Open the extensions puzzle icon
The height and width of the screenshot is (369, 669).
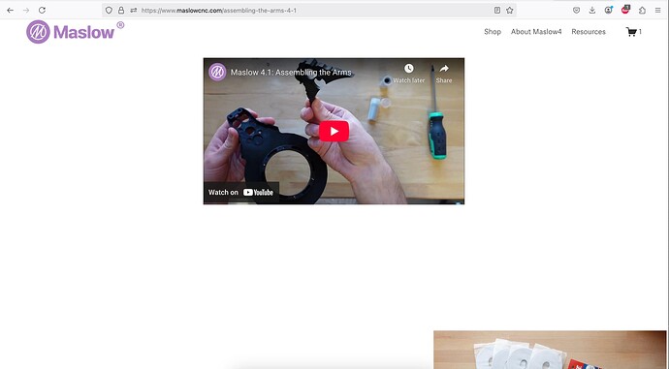click(642, 11)
